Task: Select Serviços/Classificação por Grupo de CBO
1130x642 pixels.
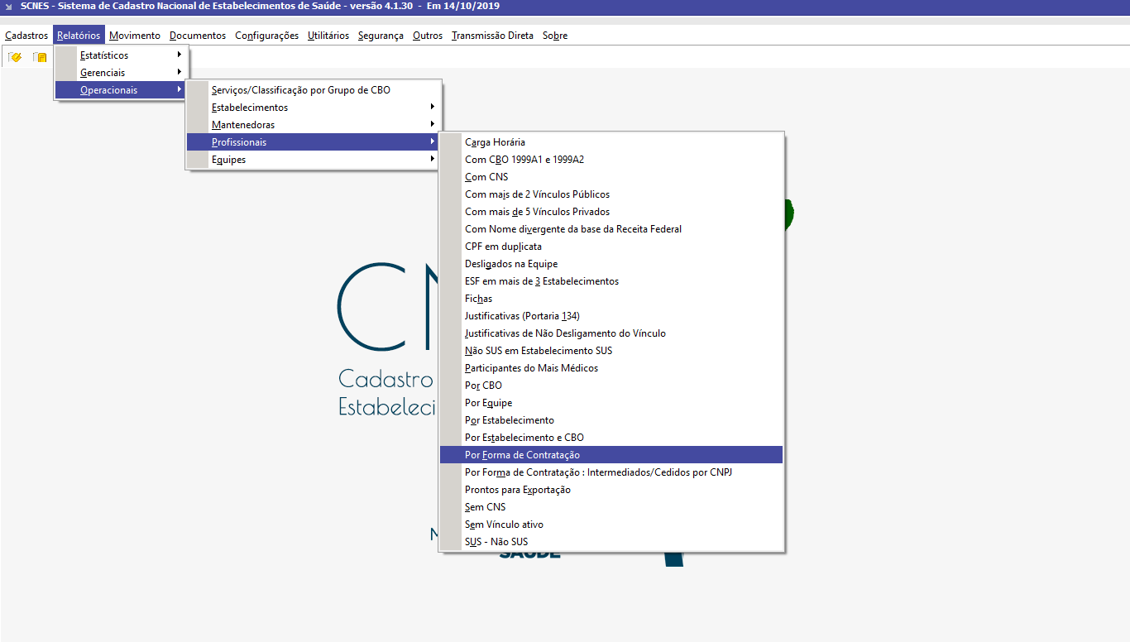Action: (301, 90)
